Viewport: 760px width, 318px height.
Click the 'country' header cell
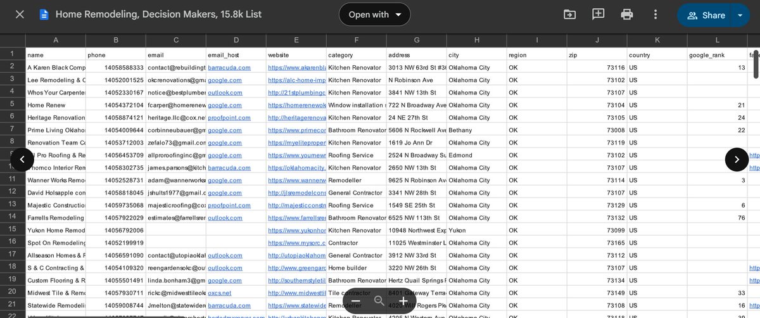[x=657, y=55]
